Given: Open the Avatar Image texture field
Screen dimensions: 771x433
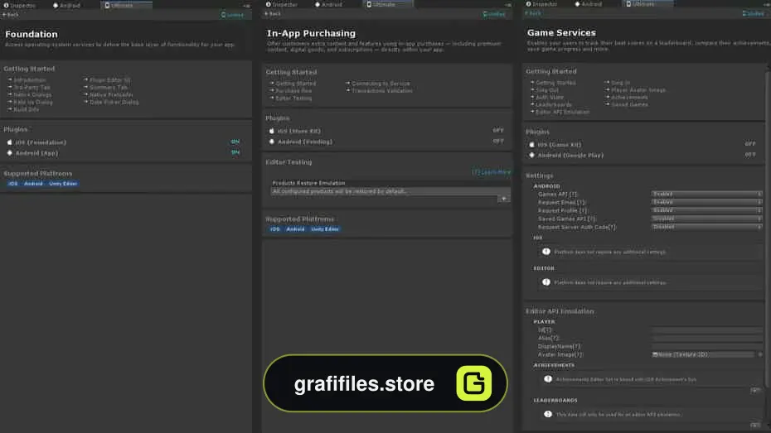Looking at the screenshot, I should [x=703, y=354].
